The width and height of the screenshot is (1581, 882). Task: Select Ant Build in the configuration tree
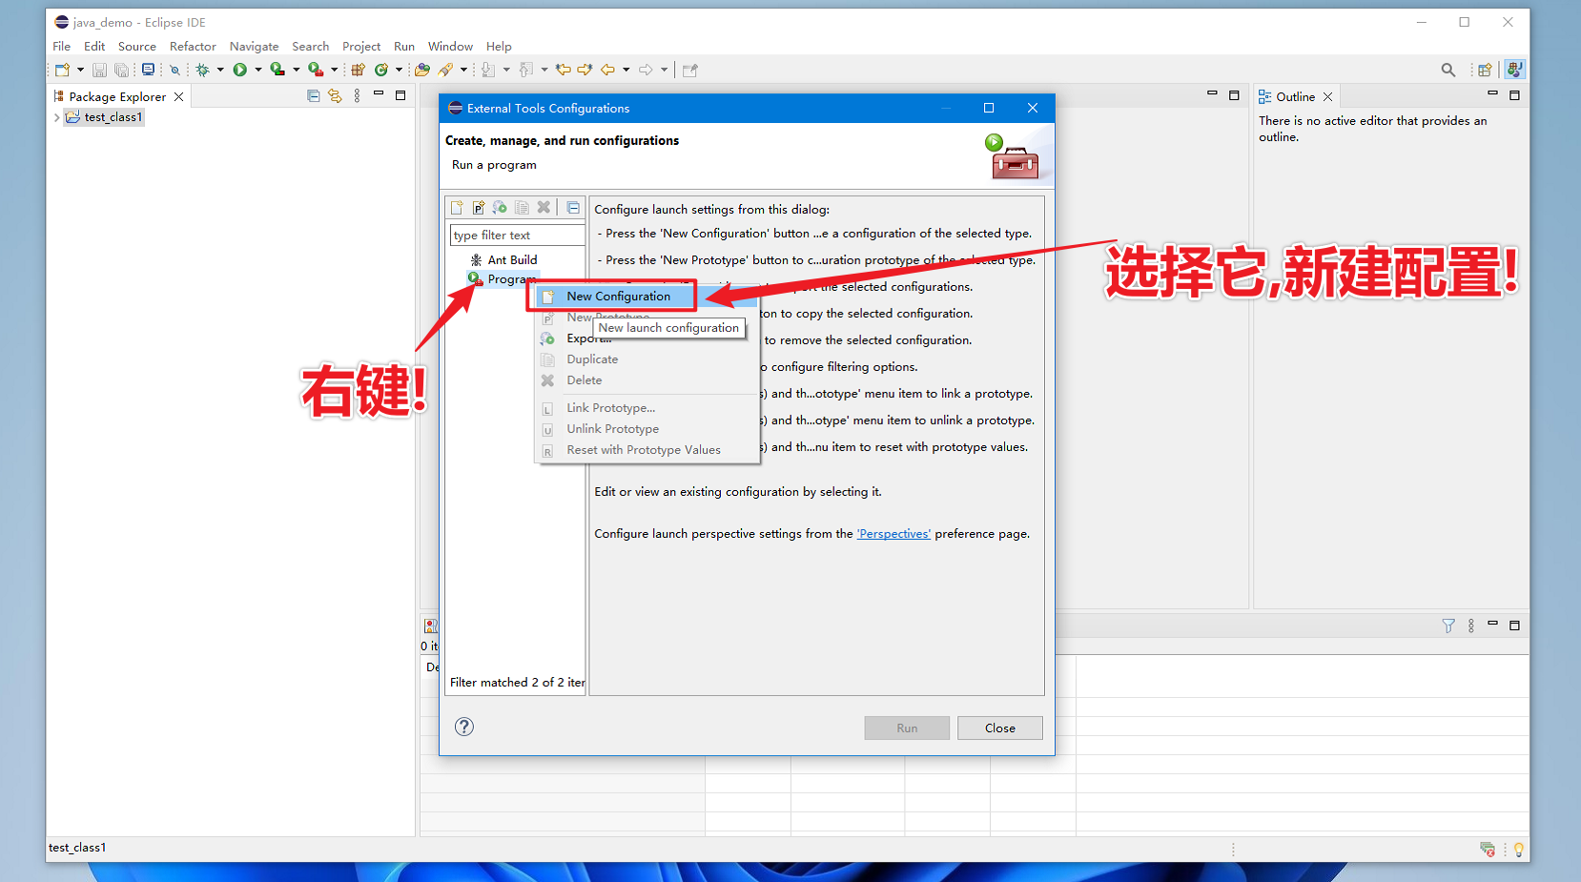(512, 259)
